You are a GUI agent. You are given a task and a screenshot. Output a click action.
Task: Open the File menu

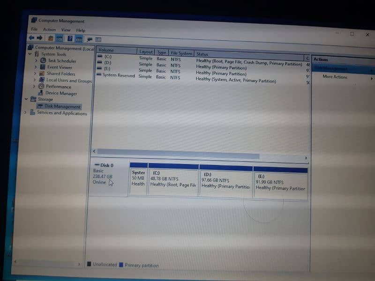pos(34,29)
